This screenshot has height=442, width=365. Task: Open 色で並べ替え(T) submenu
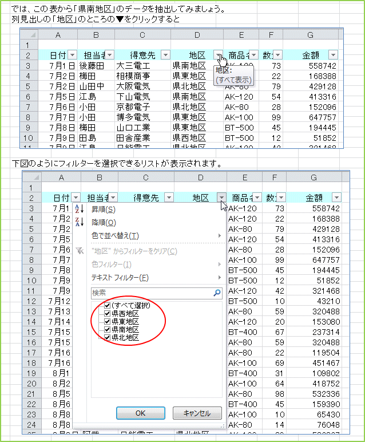156,235
